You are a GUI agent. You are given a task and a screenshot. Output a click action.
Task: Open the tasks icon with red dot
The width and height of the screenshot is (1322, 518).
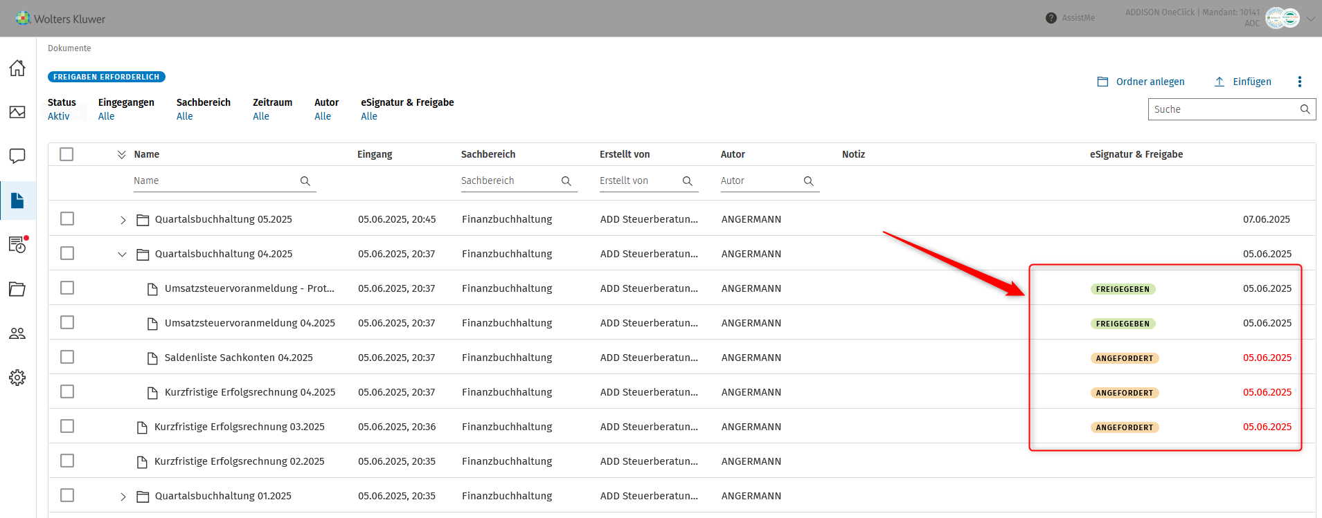(18, 244)
